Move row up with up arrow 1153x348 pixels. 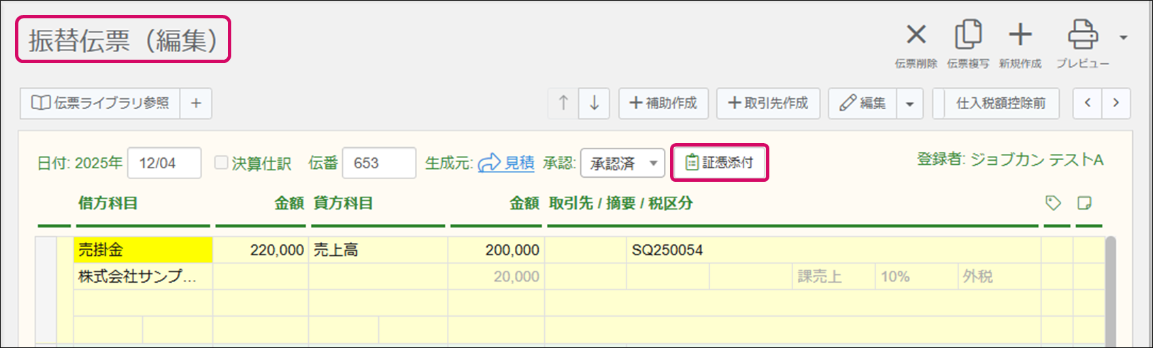click(563, 103)
